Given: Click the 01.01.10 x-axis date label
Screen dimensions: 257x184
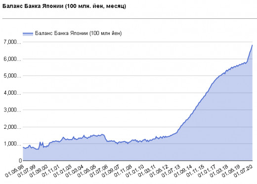Looking at the screenshot, I should point(135,171).
